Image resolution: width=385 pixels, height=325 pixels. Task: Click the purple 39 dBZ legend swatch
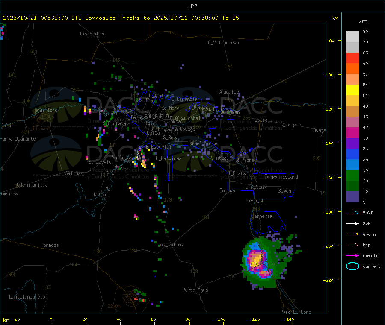click(352, 143)
